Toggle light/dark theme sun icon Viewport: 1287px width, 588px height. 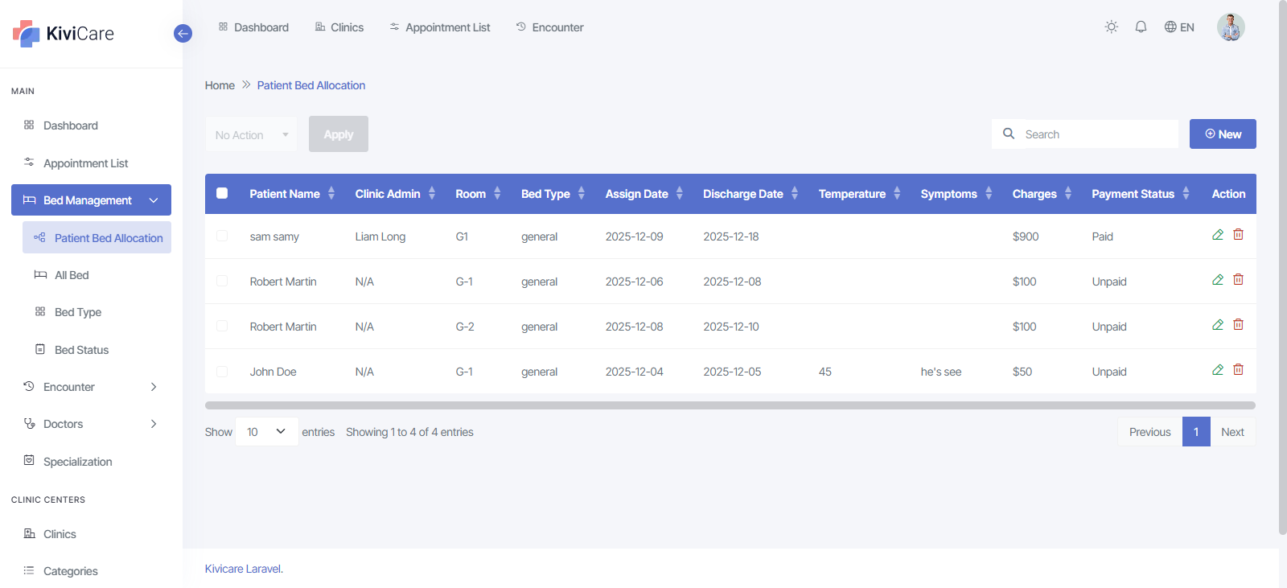point(1111,27)
